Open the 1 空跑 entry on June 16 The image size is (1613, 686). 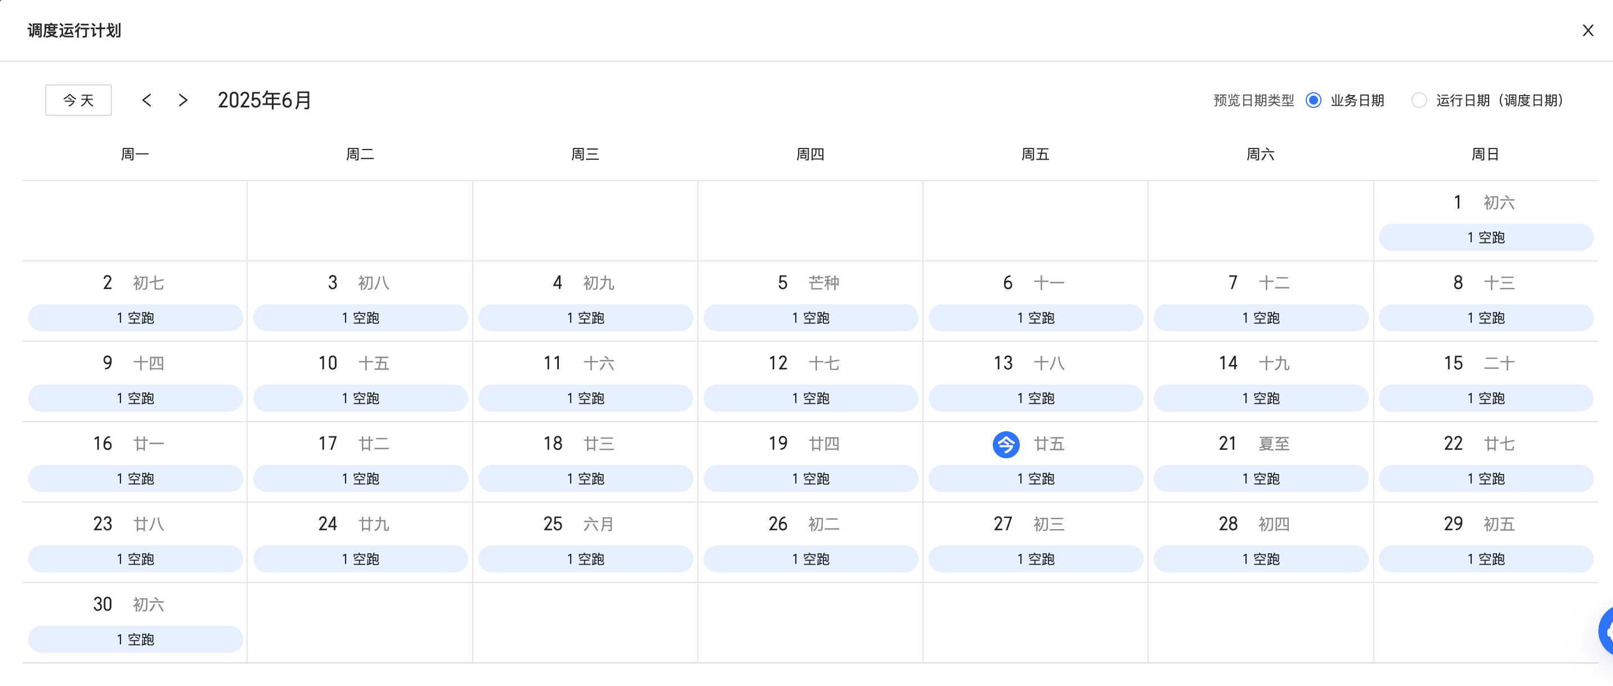tap(135, 479)
